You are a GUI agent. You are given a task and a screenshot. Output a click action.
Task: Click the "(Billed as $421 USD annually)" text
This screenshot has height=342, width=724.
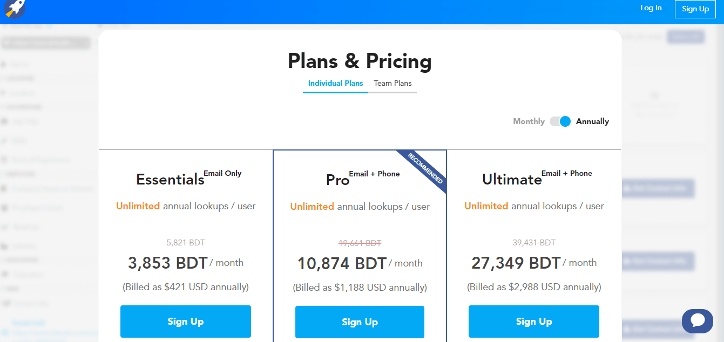coord(185,286)
